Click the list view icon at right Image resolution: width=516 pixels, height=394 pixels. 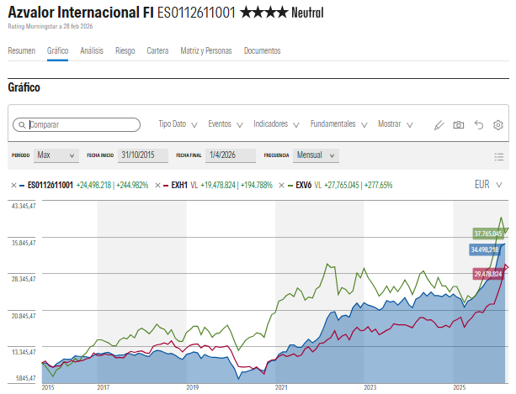498,156
